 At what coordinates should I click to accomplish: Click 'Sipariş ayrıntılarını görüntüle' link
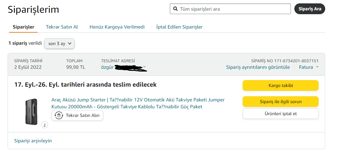click(258, 67)
